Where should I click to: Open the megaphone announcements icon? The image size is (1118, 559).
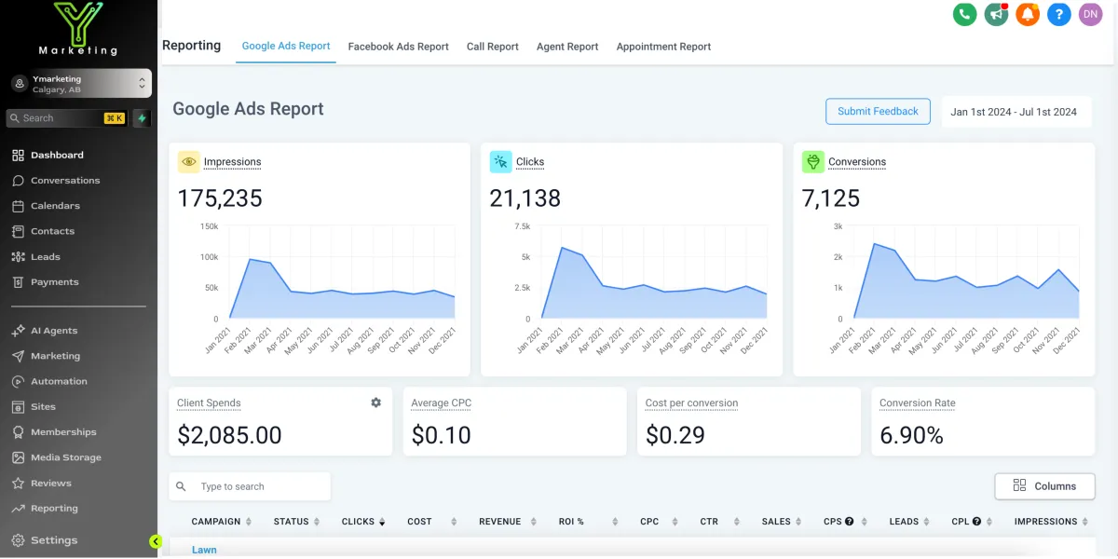997,14
